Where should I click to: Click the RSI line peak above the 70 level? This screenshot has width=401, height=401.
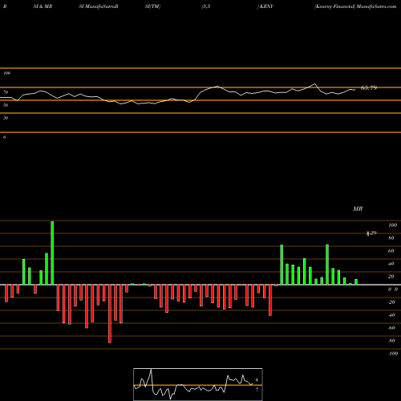pos(314,84)
